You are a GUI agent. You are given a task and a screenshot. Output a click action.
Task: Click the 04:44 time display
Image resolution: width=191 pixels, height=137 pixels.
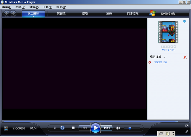(33, 128)
